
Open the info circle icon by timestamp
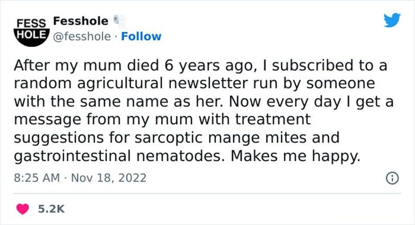click(x=392, y=178)
